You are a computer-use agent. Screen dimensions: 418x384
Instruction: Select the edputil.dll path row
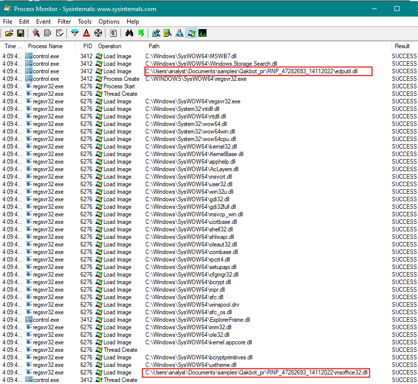coord(251,71)
